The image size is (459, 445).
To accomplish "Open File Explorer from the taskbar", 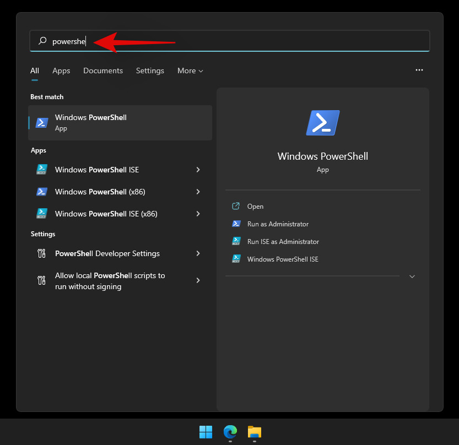I will pos(254,432).
